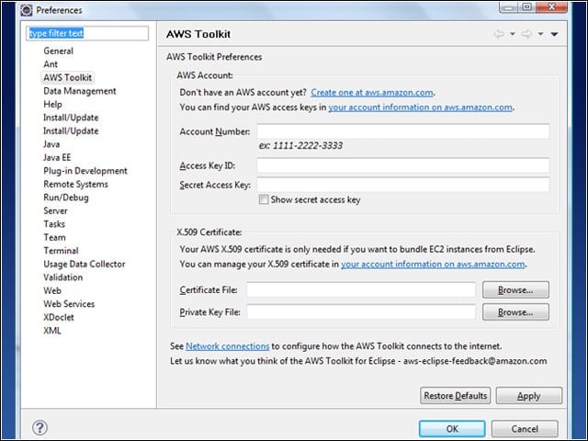Click the Apply button
This screenshot has height=441, width=588.
pyautogui.click(x=529, y=396)
